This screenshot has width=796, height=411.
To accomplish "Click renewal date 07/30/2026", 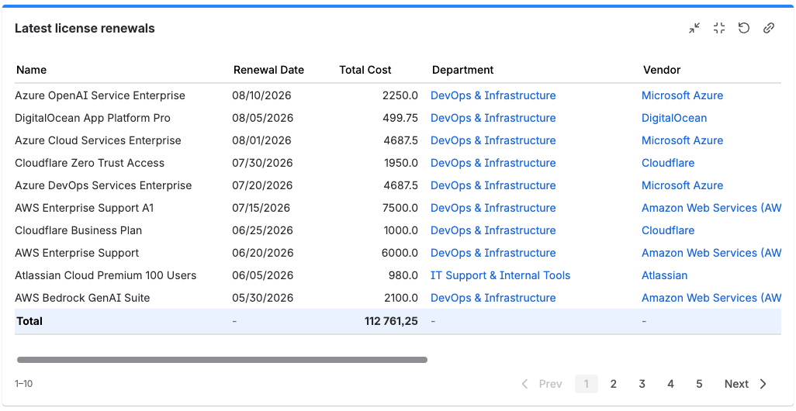I will point(263,163).
